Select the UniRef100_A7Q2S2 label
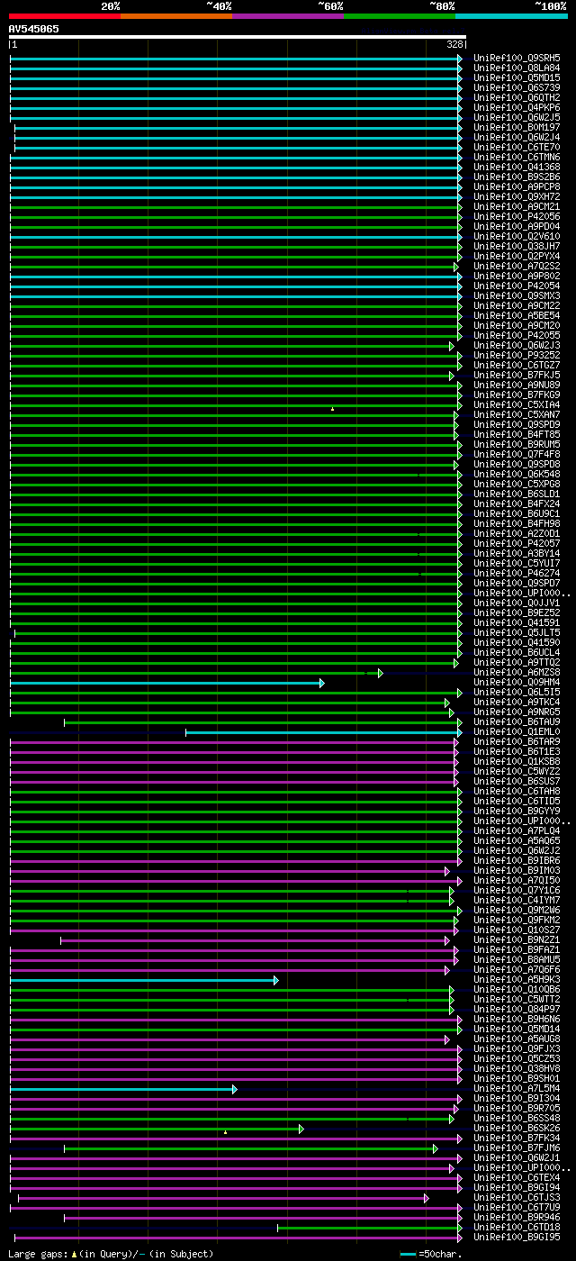Screen dimensions: 576x1261 (x=517, y=266)
